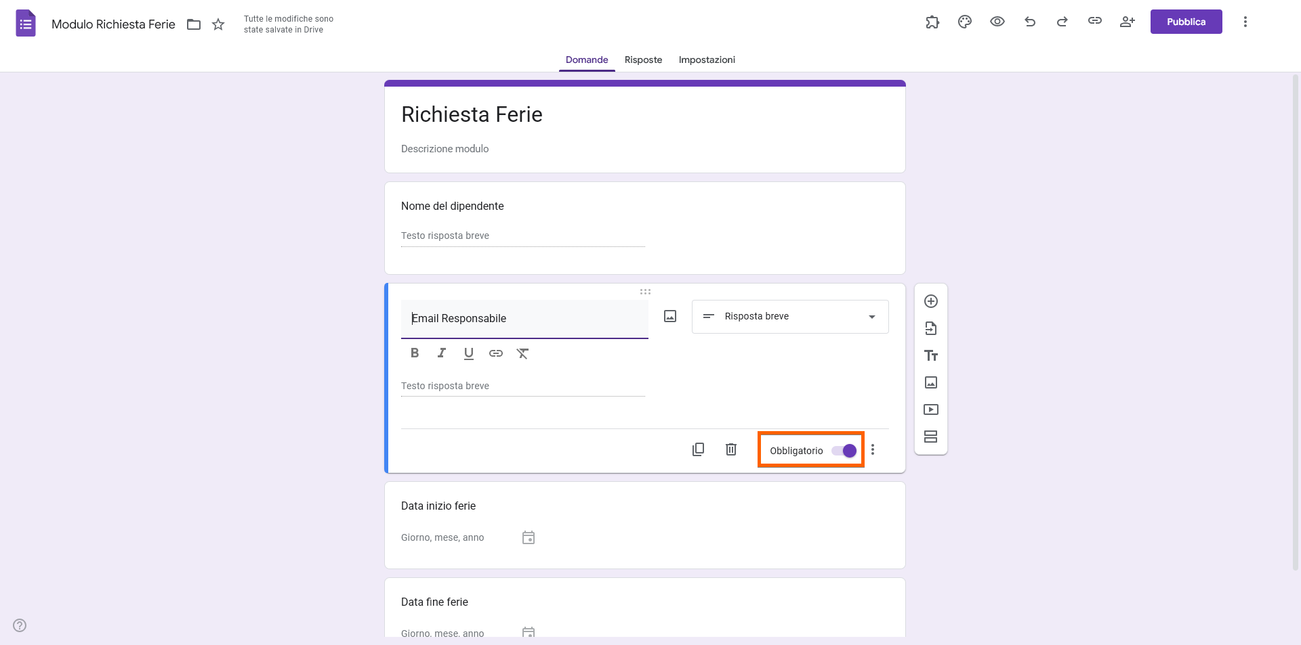Duplicate the Email Responsabile question
Viewport: 1301px width, 645px height.
[x=698, y=449]
